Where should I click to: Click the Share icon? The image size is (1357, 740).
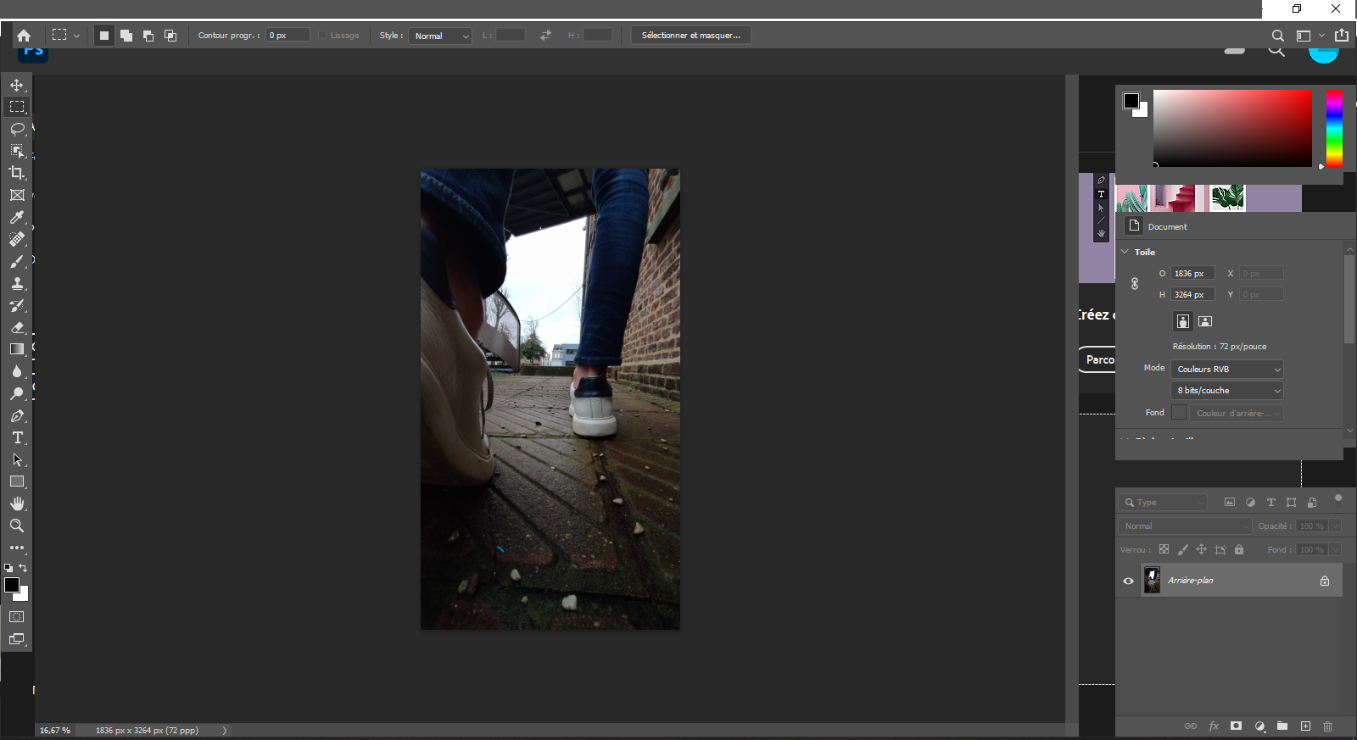pos(1342,36)
